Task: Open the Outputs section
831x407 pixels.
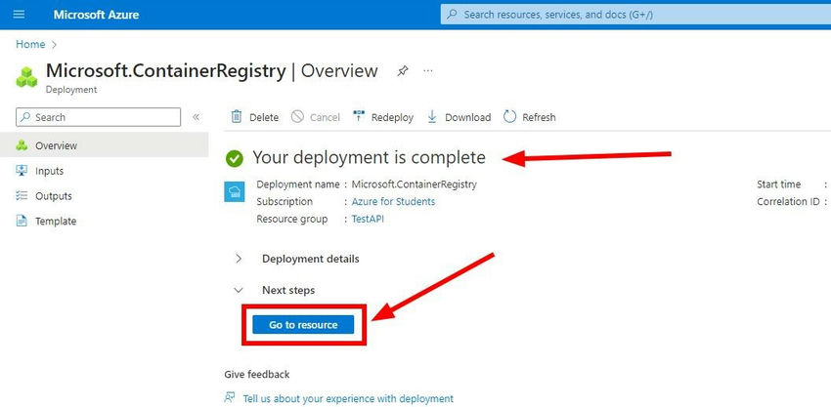Action: tap(54, 196)
